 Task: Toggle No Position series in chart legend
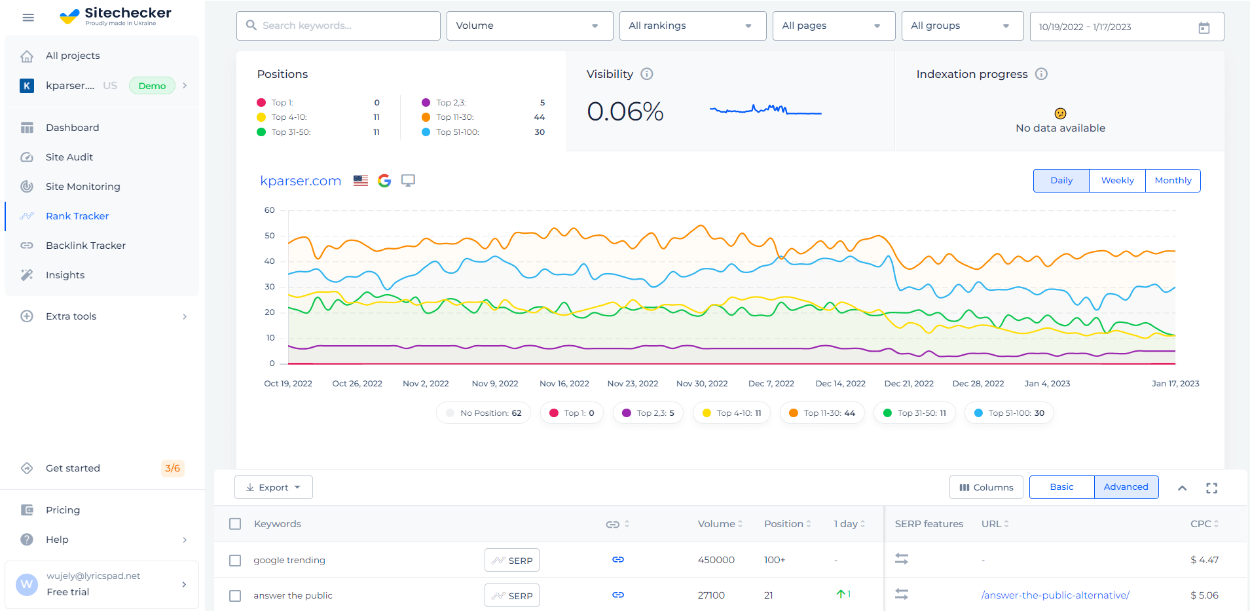tap(483, 413)
